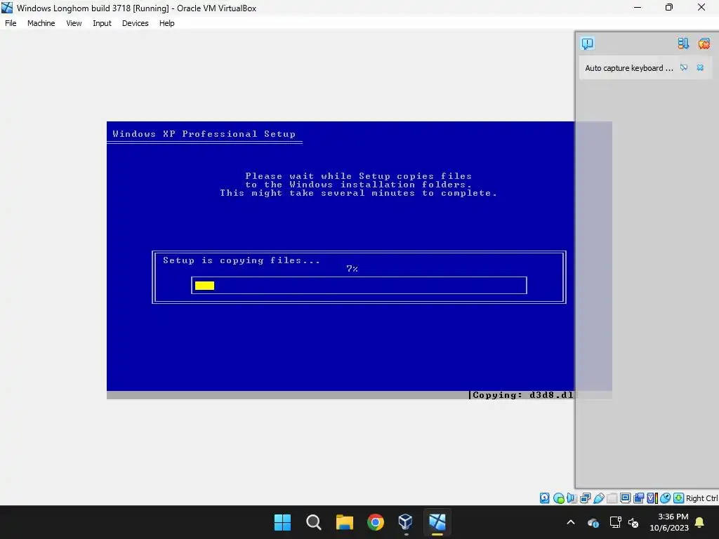Click the yellow setup copy progress bar

[204, 286]
